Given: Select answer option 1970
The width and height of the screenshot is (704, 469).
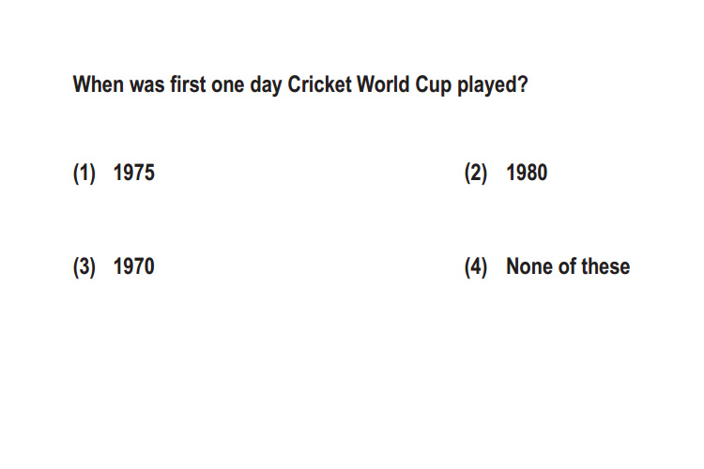Looking at the screenshot, I should click(134, 266).
